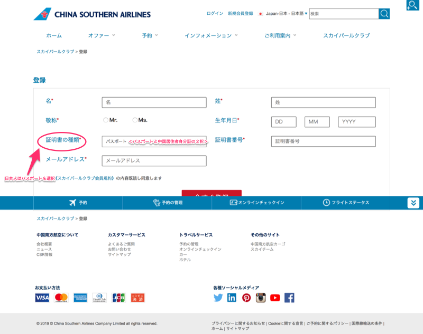Open ニュース footer link
423x334 pixels.
point(44,249)
